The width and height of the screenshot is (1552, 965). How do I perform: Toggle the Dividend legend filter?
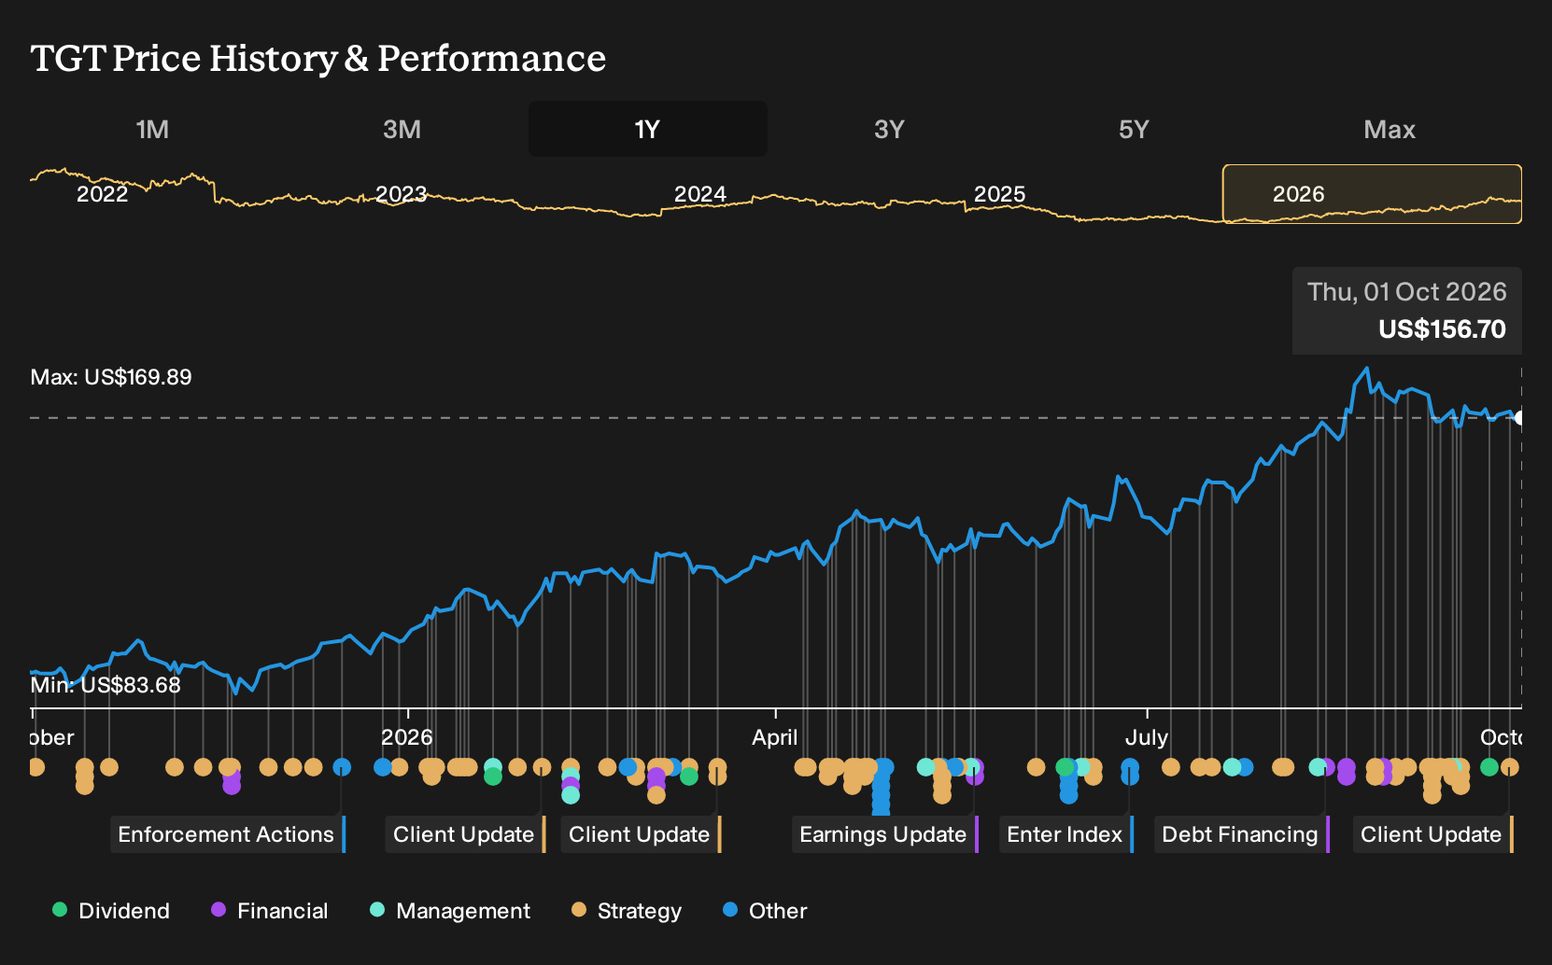click(111, 910)
